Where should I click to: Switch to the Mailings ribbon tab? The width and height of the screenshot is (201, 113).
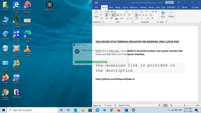click(143, 8)
